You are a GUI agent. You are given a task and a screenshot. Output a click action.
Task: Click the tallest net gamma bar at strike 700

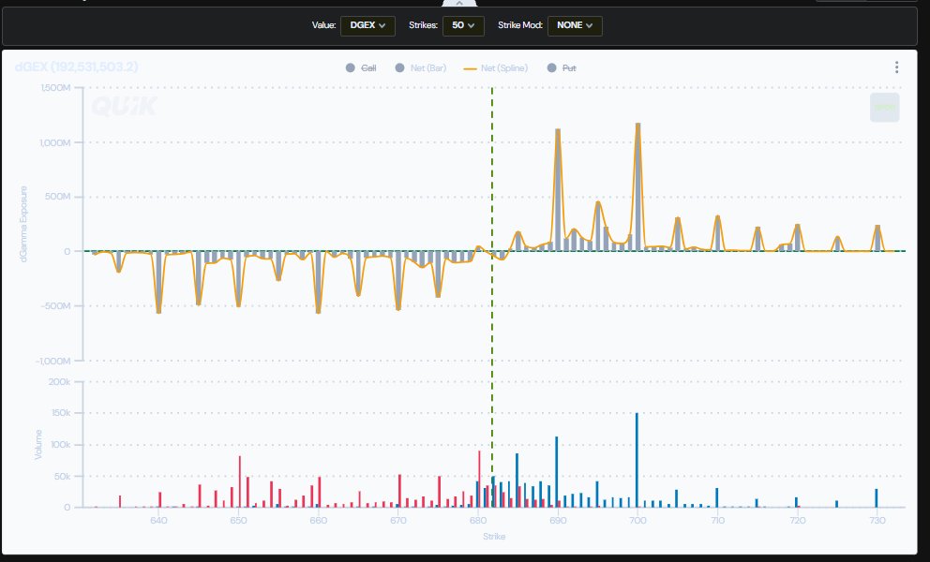(x=637, y=187)
